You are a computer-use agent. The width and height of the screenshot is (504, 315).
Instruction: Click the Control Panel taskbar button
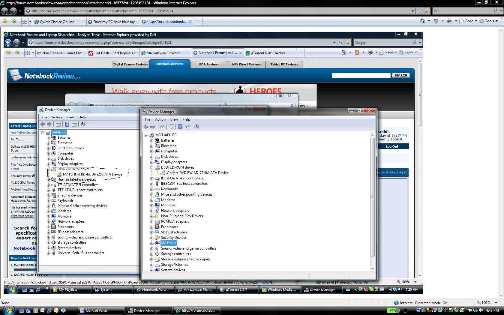coord(101,310)
